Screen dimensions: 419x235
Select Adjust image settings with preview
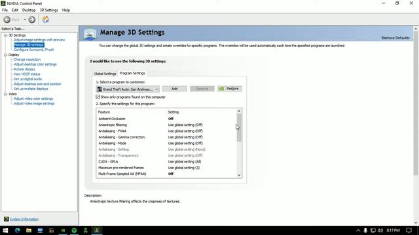[x=39, y=40]
